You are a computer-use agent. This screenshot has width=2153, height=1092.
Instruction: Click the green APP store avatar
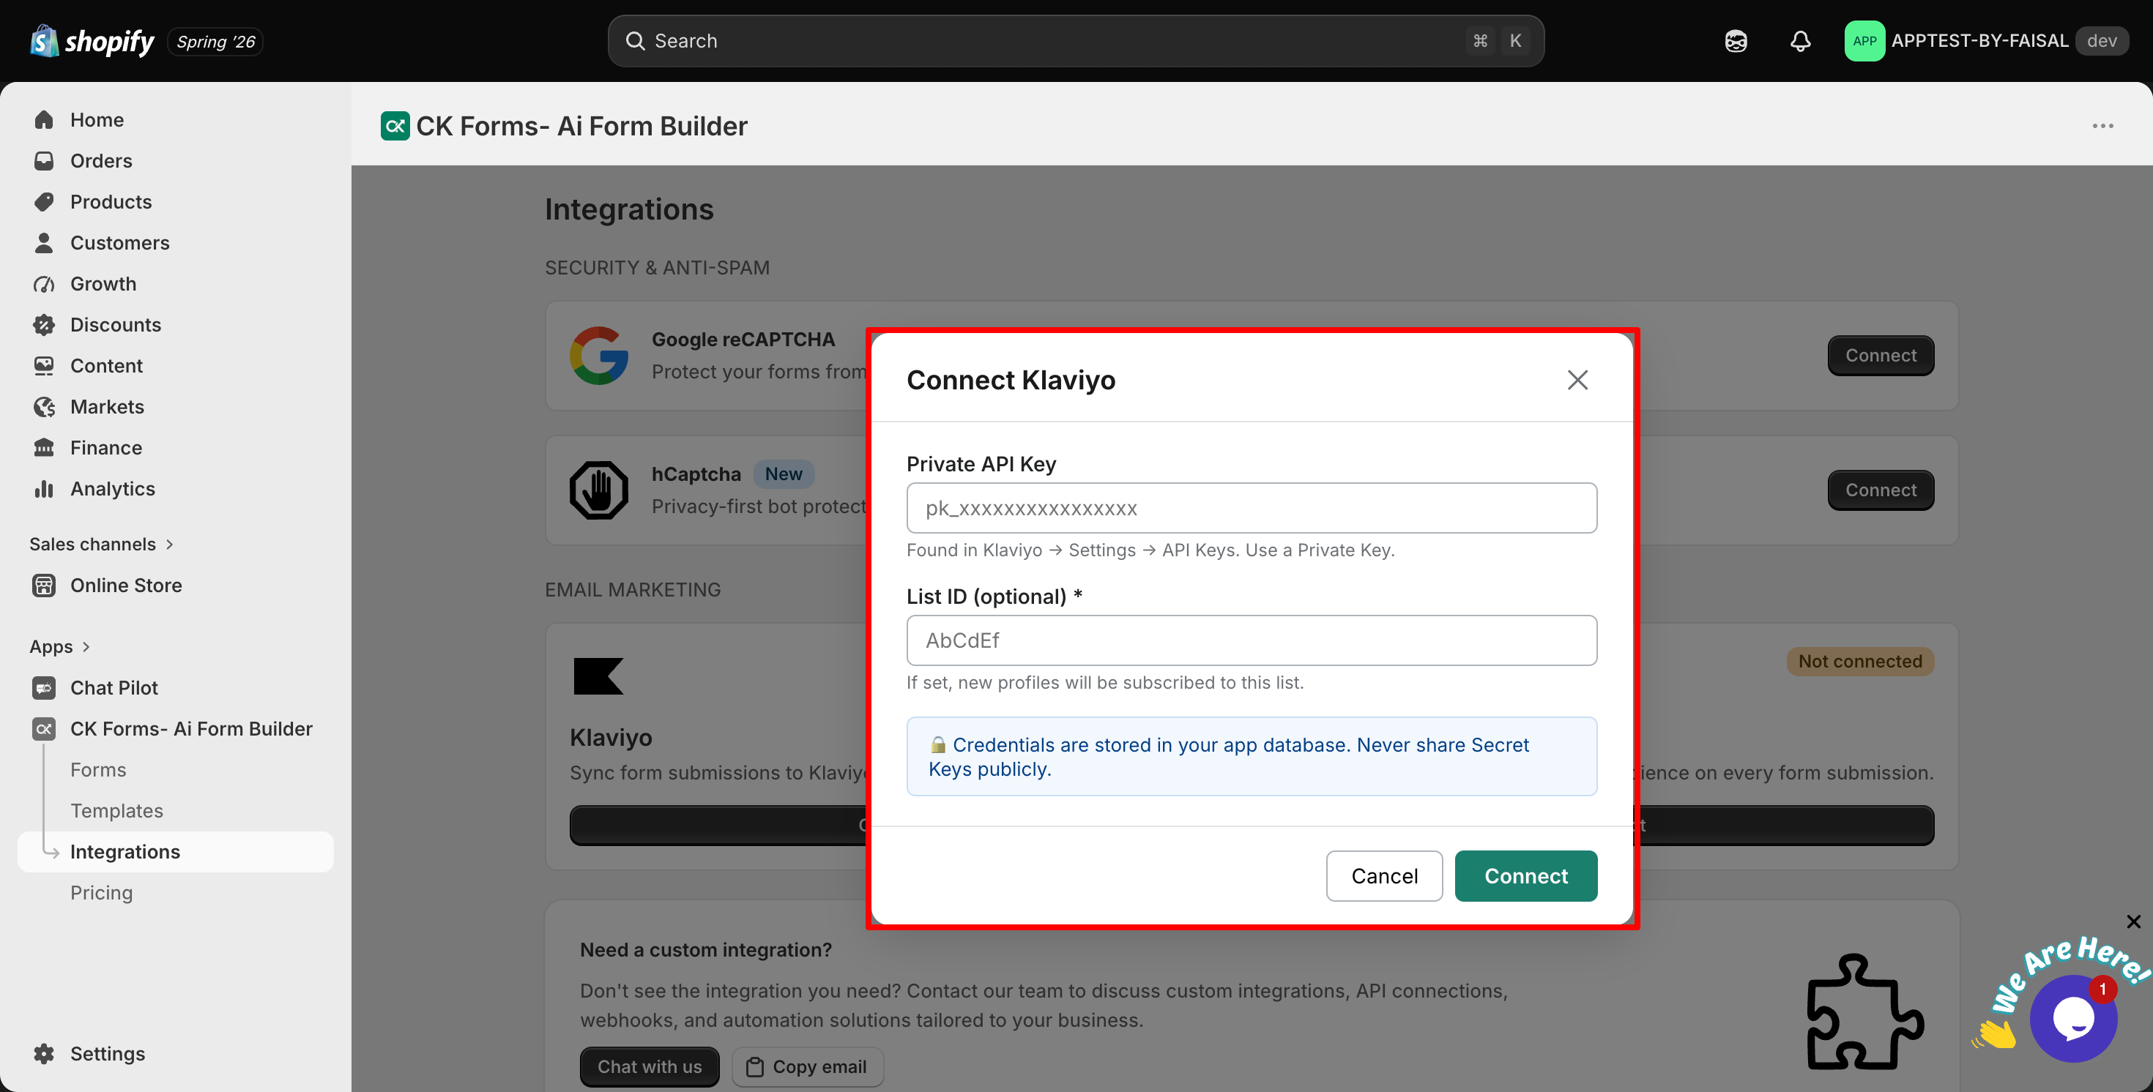point(1864,41)
